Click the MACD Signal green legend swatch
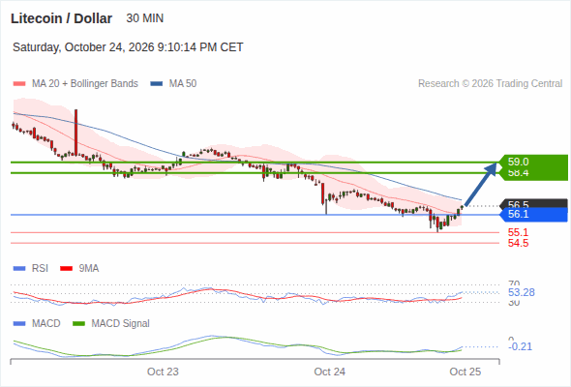Screen dimensions: 571x387 tap(78, 324)
